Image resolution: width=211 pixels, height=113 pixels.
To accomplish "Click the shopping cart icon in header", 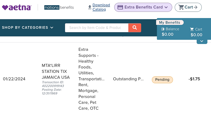I will coord(181,7).
